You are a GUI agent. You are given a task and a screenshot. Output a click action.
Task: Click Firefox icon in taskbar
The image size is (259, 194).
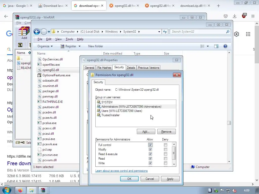tap(20, 190)
